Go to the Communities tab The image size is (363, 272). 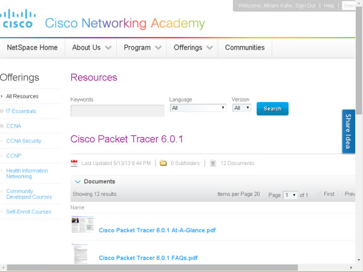coord(244,48)
